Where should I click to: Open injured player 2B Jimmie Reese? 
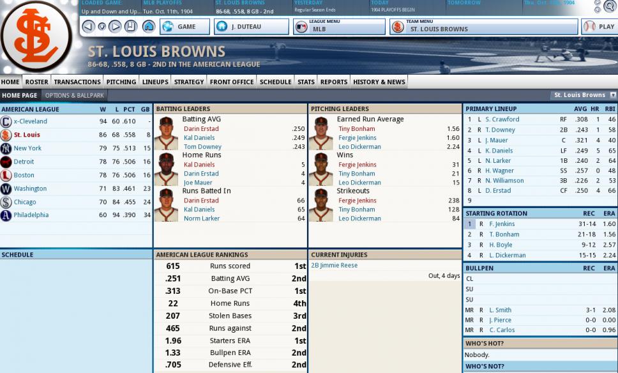click(335, 265)
